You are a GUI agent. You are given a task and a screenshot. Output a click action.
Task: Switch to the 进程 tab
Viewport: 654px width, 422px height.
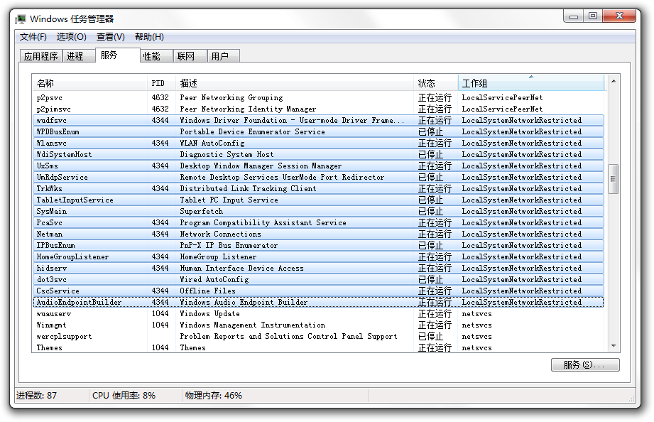click(75, 56)
